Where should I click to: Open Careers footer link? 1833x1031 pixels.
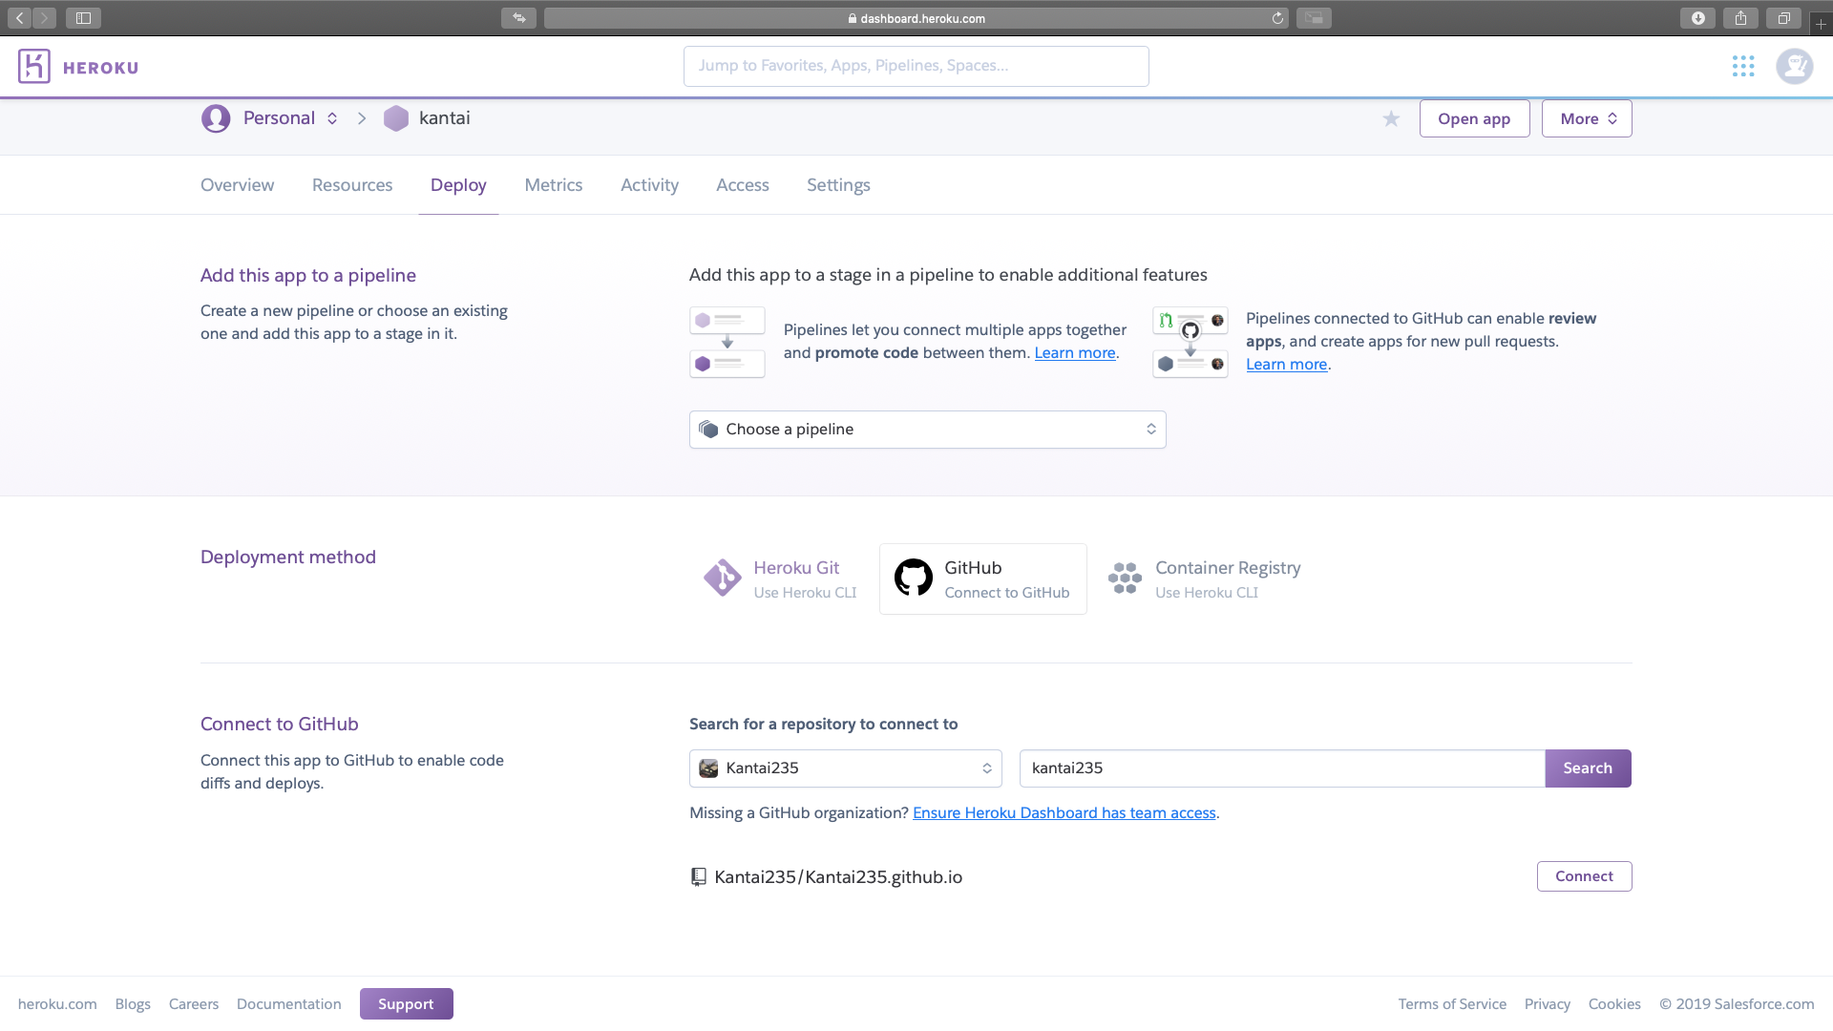[194, 1004]
